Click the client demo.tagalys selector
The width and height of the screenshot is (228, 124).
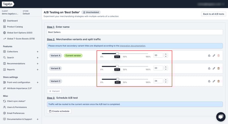coord(10,12)
